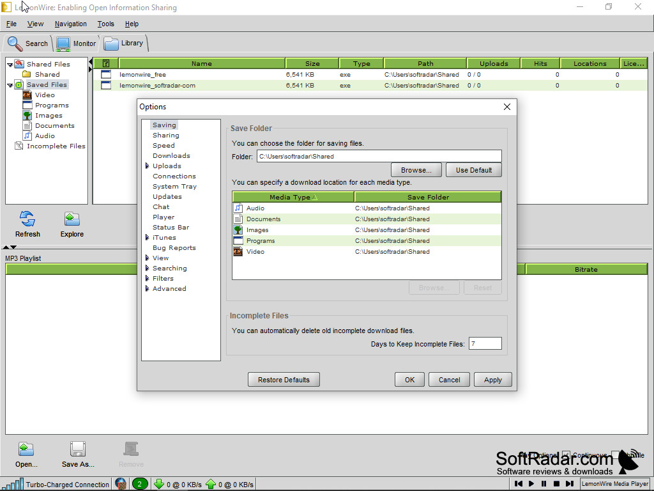Click the Explore folder icon
Viewport: 654px width, 491px height.
click(x=72, y=219)
